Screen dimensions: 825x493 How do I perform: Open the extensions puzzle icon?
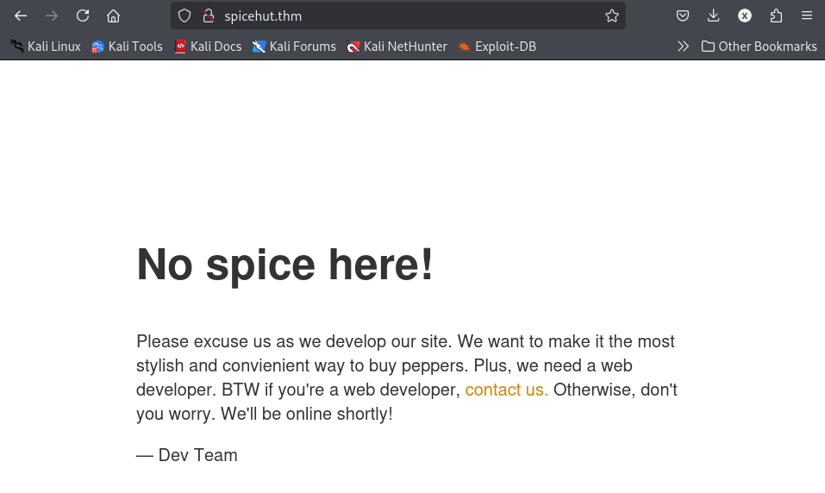point(776,16)
